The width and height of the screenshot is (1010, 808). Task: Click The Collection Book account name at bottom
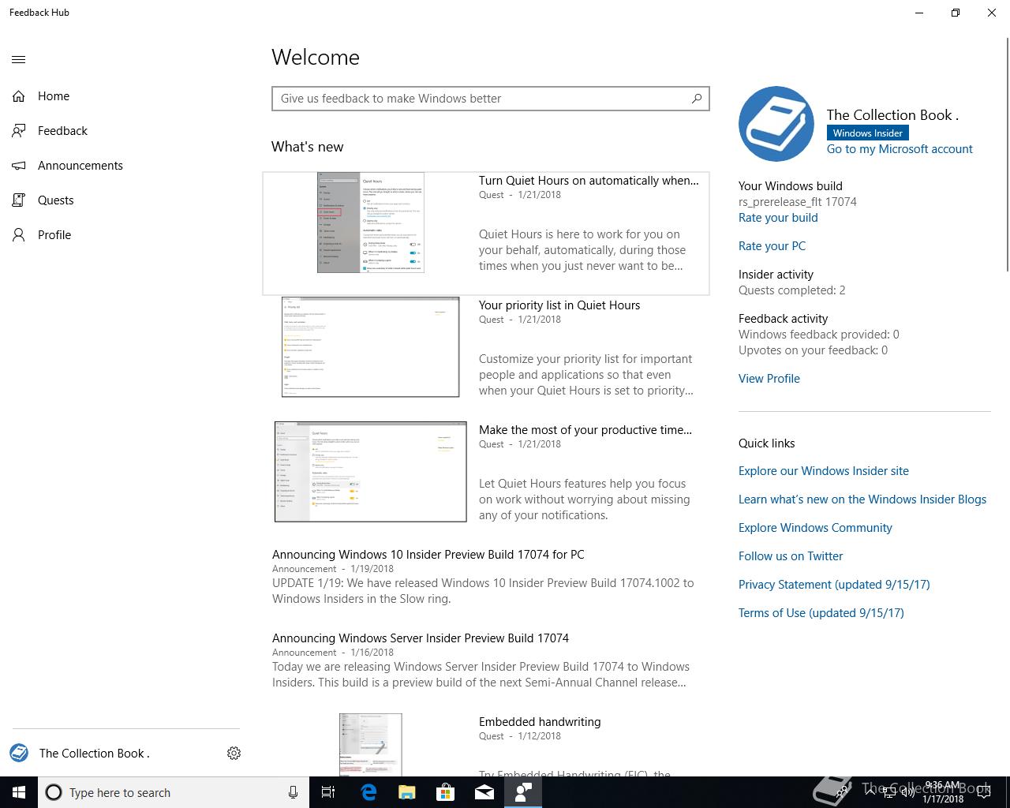coord(95,754)
